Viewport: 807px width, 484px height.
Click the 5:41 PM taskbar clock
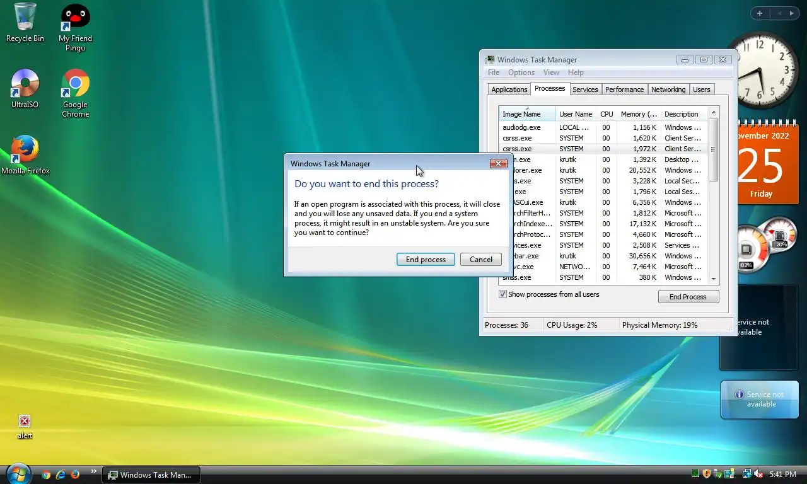[x=783, y=475]
